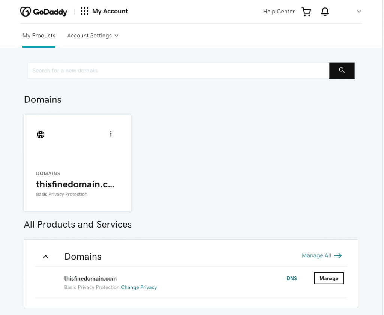The width and height of the screenshot is (384, 315).
Task: Switch to the My Products tab
Action: pos(39,36)
